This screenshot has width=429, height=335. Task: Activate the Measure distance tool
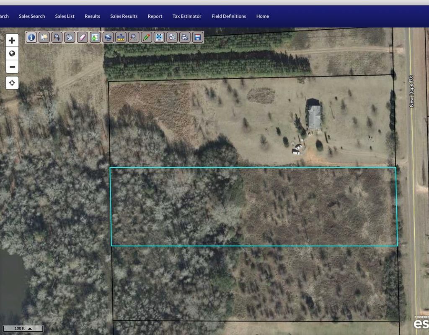[120, 37]
